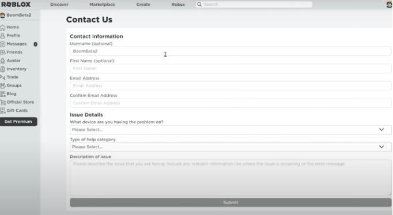
Task: Click the First Name (optional) label
Action: (92, 61)
